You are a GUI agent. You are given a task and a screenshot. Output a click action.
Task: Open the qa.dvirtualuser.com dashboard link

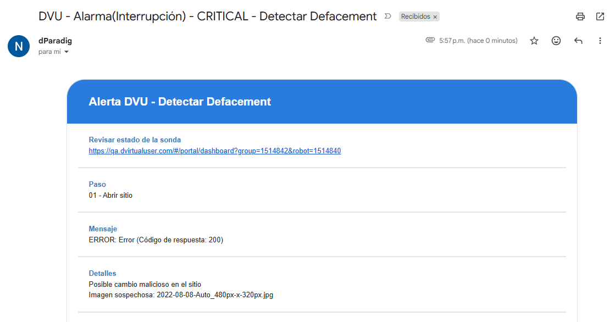(x=214, y=151)
